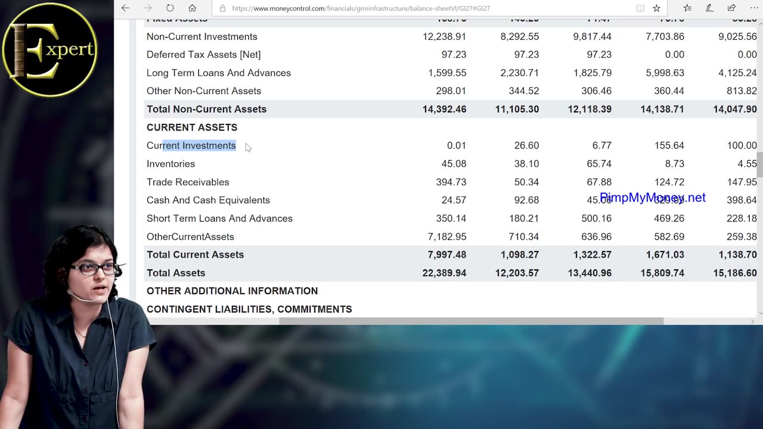Click the 45.08 Inventories value
The width and height of the screenshot is (763, 429).
point(454,164)
